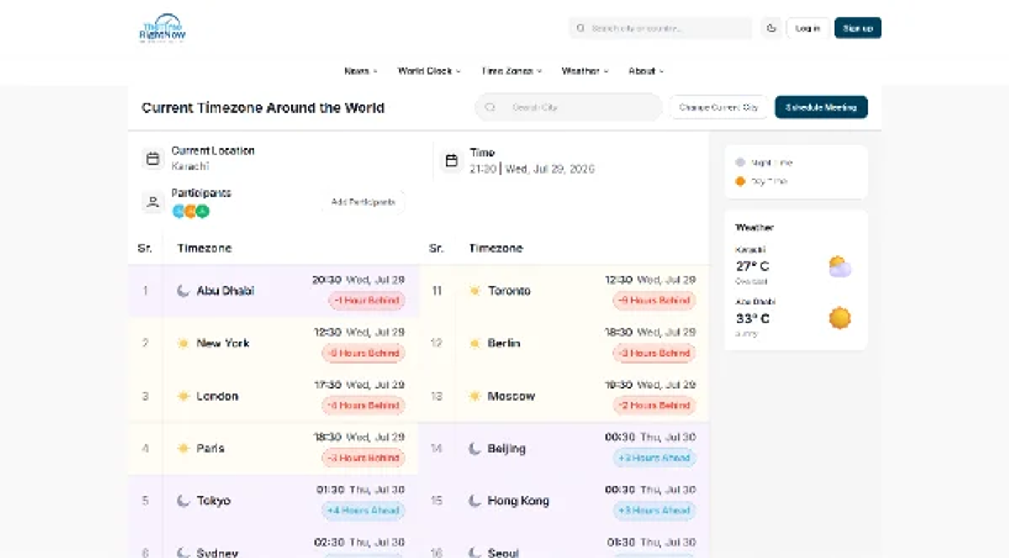Viewport: 1009px width, 558px height.
Task: Expand the Weather menu
Action: (585, 71)
